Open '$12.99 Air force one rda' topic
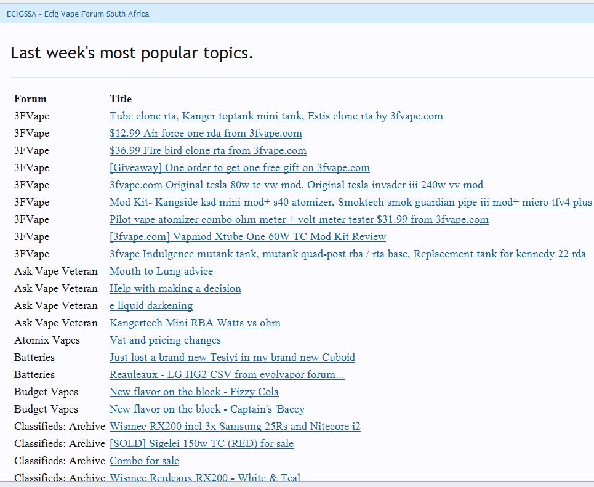The image size is (594, 487). pyautogui.click(x=206, y=134)
